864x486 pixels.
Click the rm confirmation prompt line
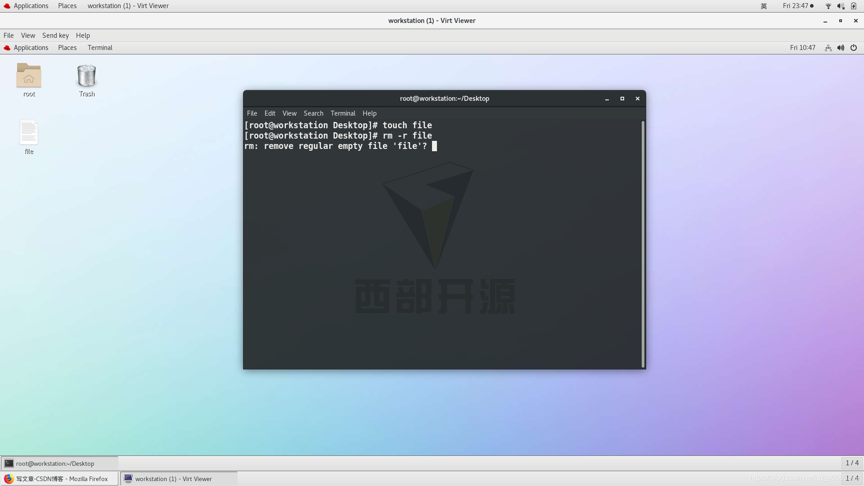341,146
